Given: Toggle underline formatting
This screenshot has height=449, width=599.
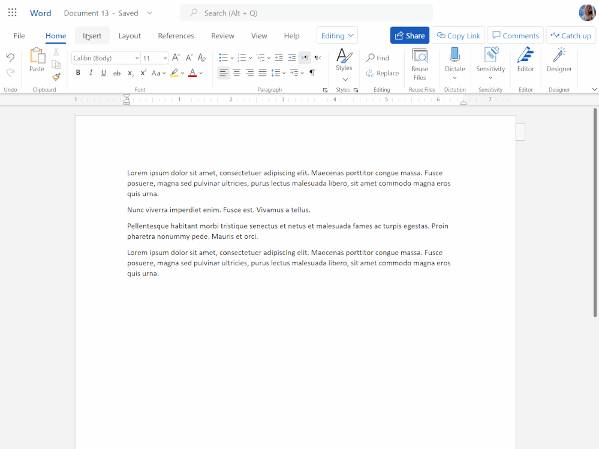Looking at the screenshot, I should (104, 72).
